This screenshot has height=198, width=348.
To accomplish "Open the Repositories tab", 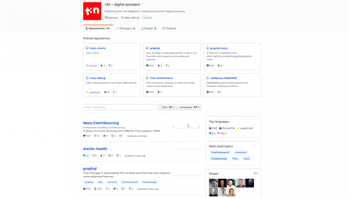I will tap(98, 28).
